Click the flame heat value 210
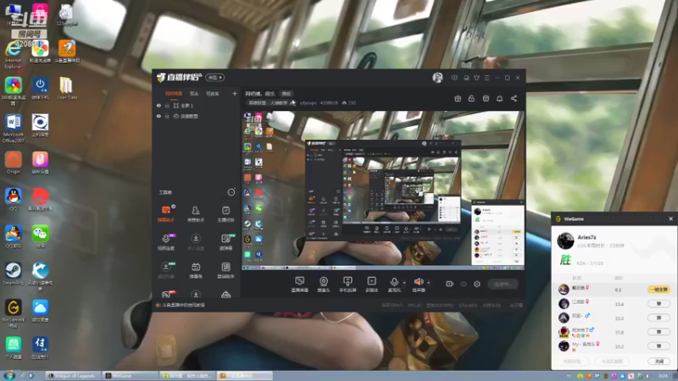 [349, 102]
